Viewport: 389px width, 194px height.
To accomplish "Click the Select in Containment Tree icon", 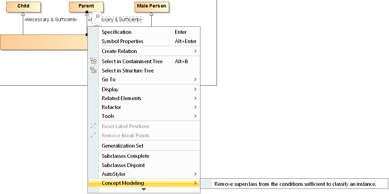I will tap(93, 61).
